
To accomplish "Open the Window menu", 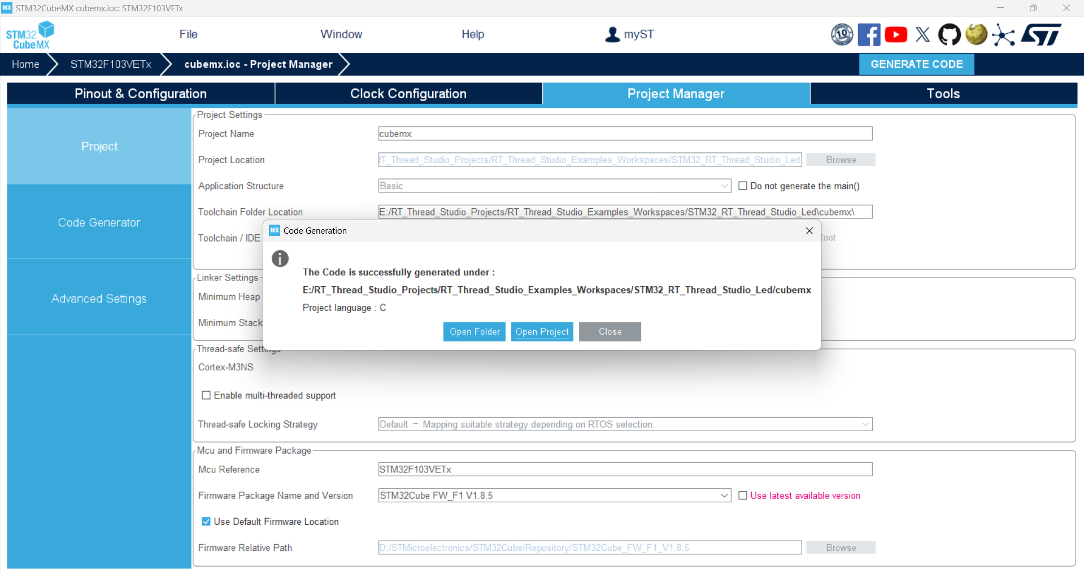I will (x=341, y=34).
